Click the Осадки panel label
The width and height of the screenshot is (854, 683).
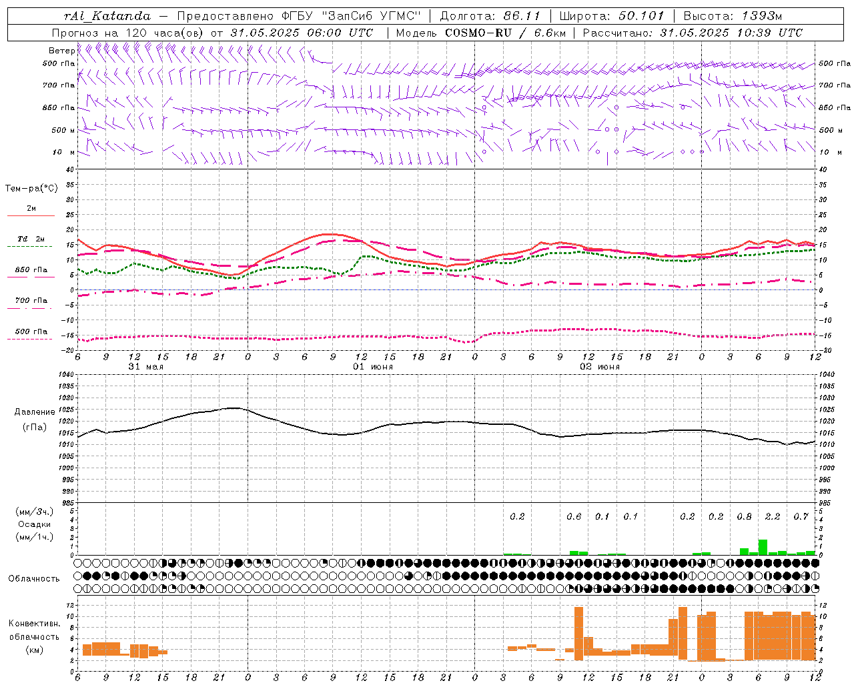(35, 524)
